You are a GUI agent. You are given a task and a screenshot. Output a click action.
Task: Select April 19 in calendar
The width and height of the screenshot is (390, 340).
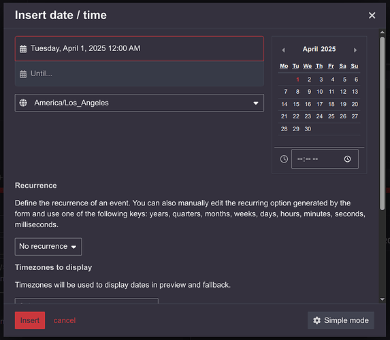(343, 104)
